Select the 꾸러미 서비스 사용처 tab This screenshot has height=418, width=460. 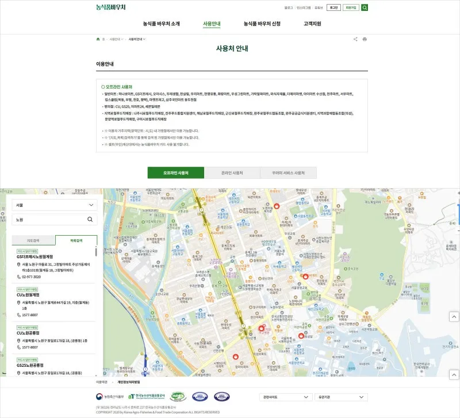click(288, 172)
